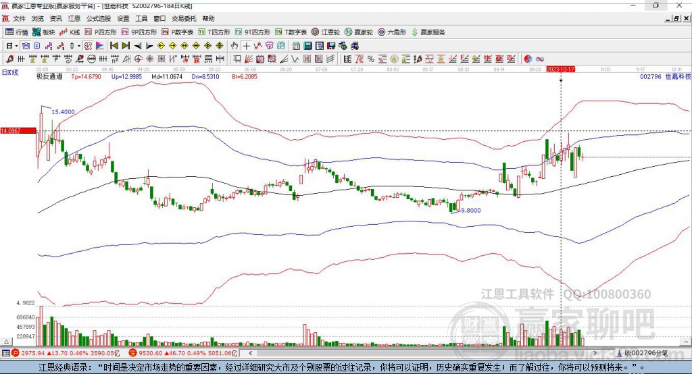Click the highlighted date 2023-10-17 marker
This screenshot has width=692, height=374.
click(560, 70)
